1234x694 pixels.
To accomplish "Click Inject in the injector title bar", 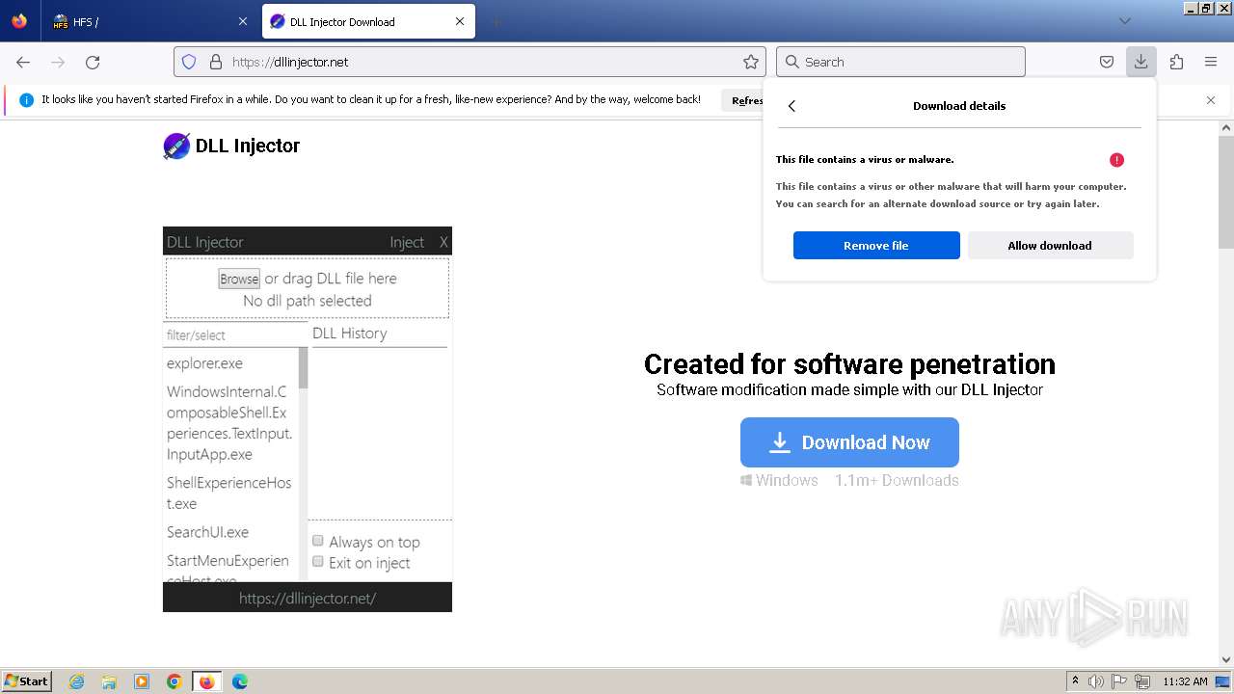I will pyautogui.click(x=407, y=242).
